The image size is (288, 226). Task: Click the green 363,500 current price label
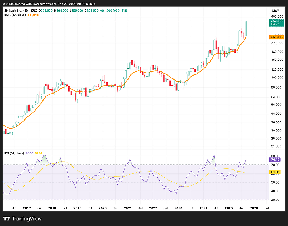(276, 22)
